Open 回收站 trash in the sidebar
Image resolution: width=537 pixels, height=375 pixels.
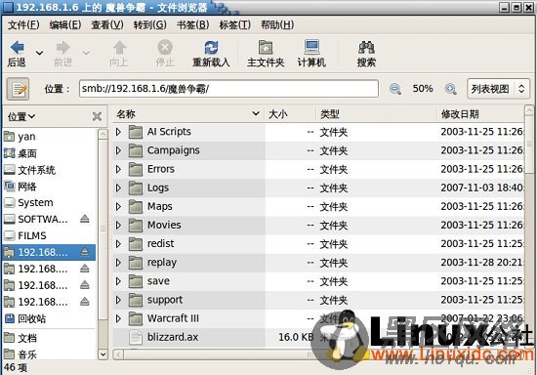pyautogui.click(x=49, y=318)
